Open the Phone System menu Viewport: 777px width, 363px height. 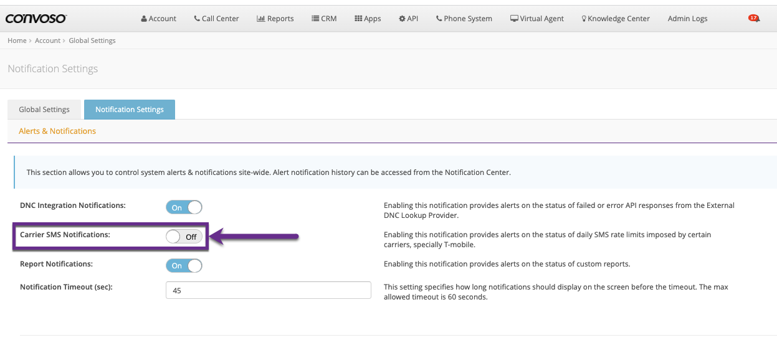point(464,19)
